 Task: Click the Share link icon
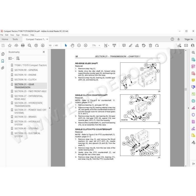click(x=179, y=45)
